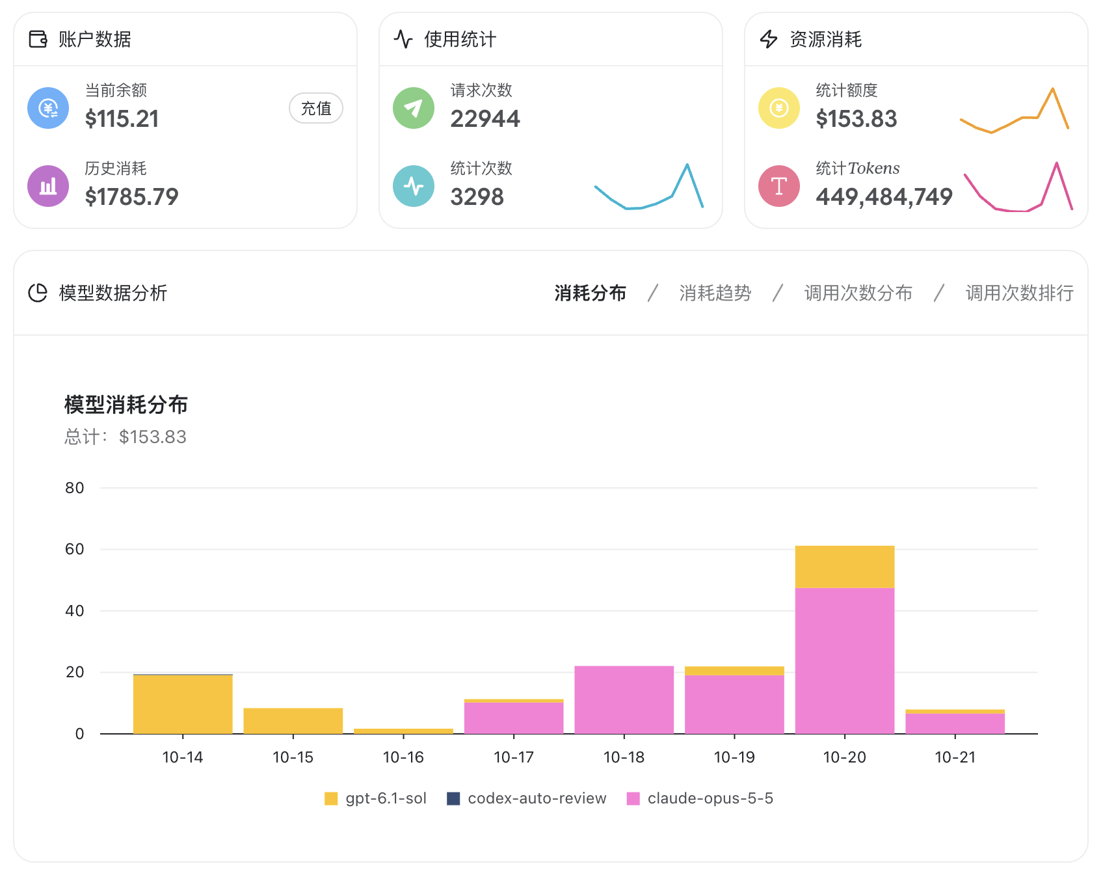Viewport: 1103px width, 877px height.
Task: Click the 历史消耗 value $1785.79
Action: pyautogui.click(x=132, y=196)
